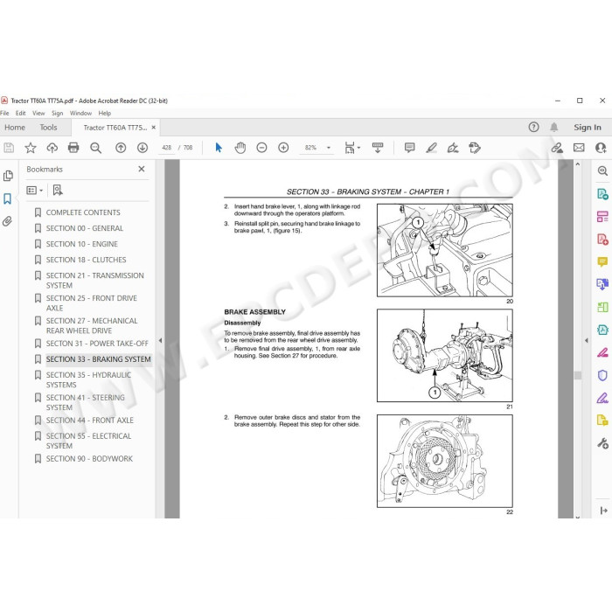Image resolution: width=612 pixels, height=612 pixels.
Task: Go to the previous page arrow
Action: pos(121,148)
